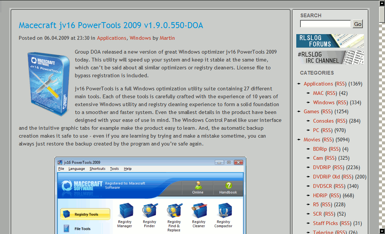Viewport: 385px width, 234px height.
Task: Open the SCR category link
Action: [317, 214]
